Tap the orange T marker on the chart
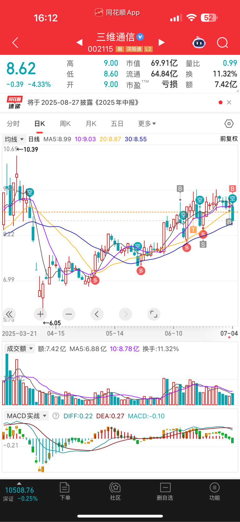Viewport: 240px width, 522px height. [x=193, y=230]
